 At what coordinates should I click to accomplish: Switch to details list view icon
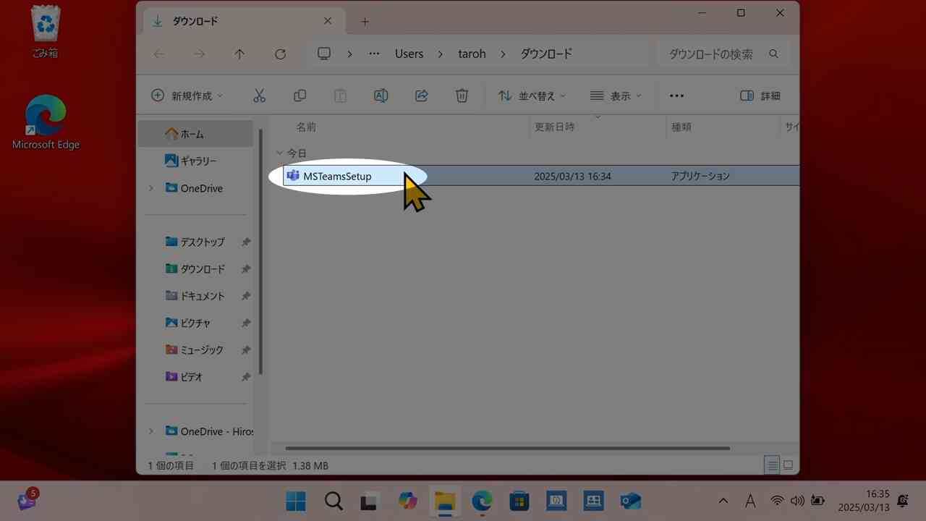pos(772,465)
